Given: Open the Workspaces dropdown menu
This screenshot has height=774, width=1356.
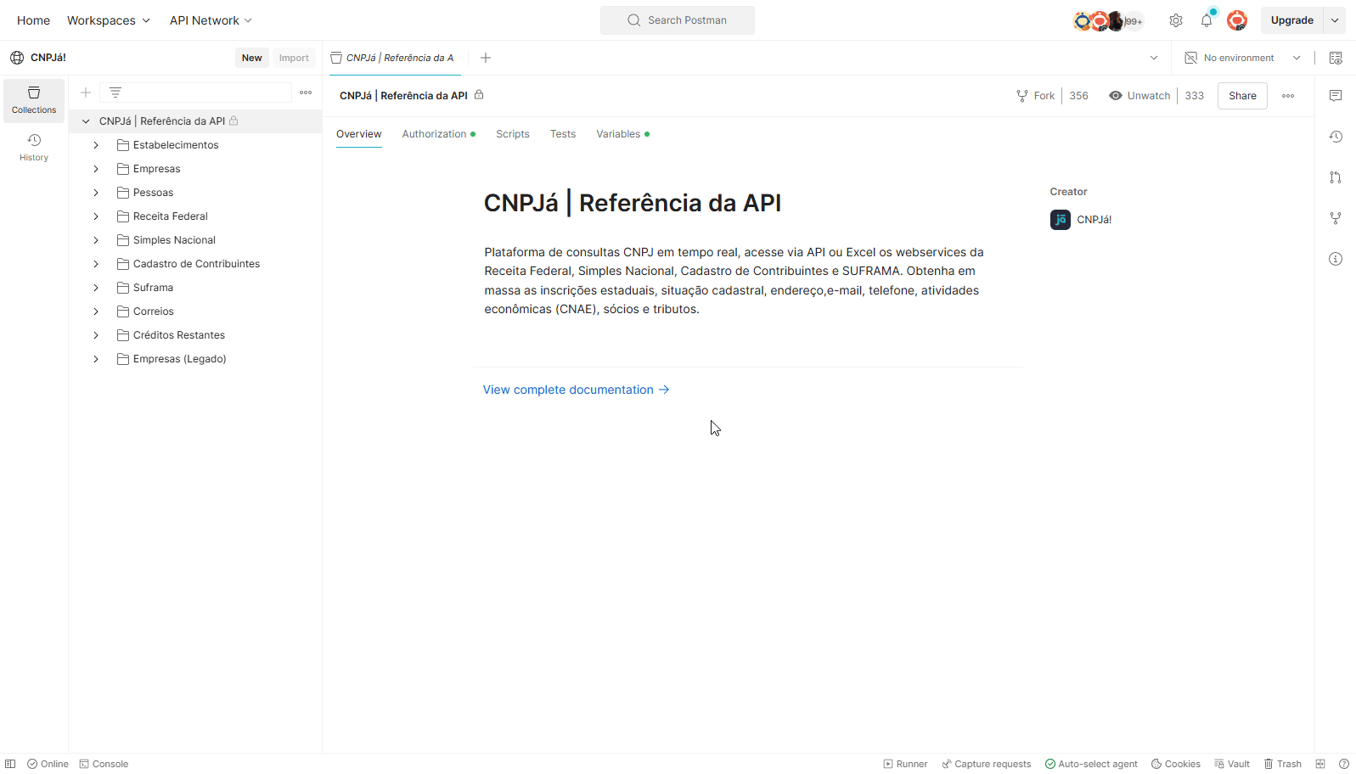Looking at the screenshot, I should click(109, 20).
